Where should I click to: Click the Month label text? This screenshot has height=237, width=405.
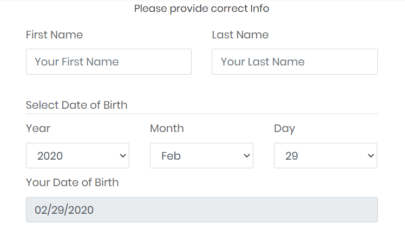coord(167,128)
